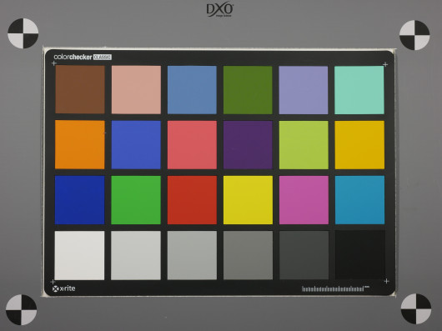Click the x-rite logo

pos(63,288)
